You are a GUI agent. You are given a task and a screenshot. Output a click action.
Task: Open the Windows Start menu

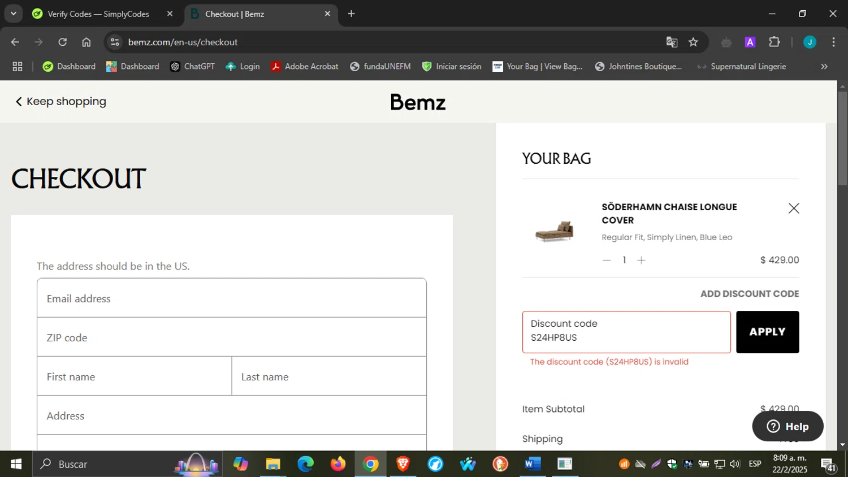(x=16, y=464)
